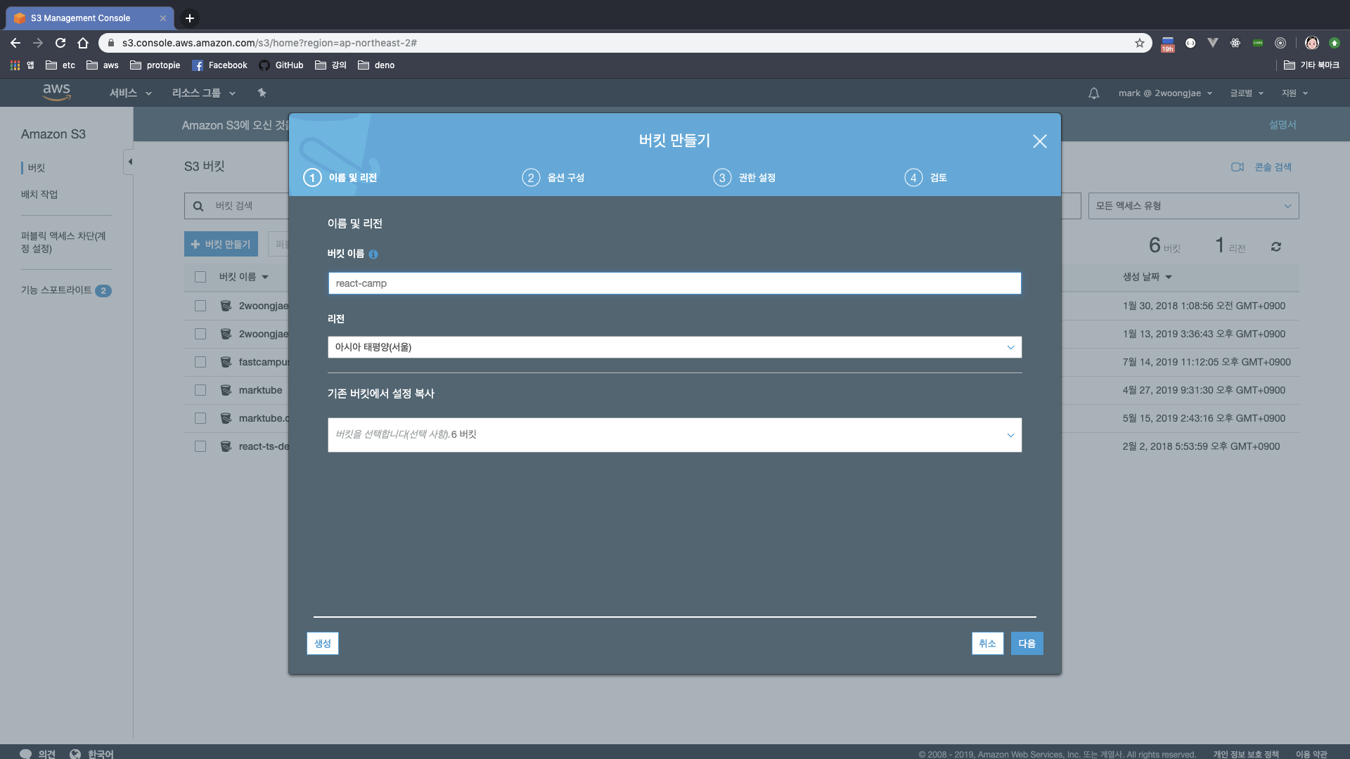1350x759 pixels.
Task: Bookmark page with the star icon
Action: (1139, 43)
